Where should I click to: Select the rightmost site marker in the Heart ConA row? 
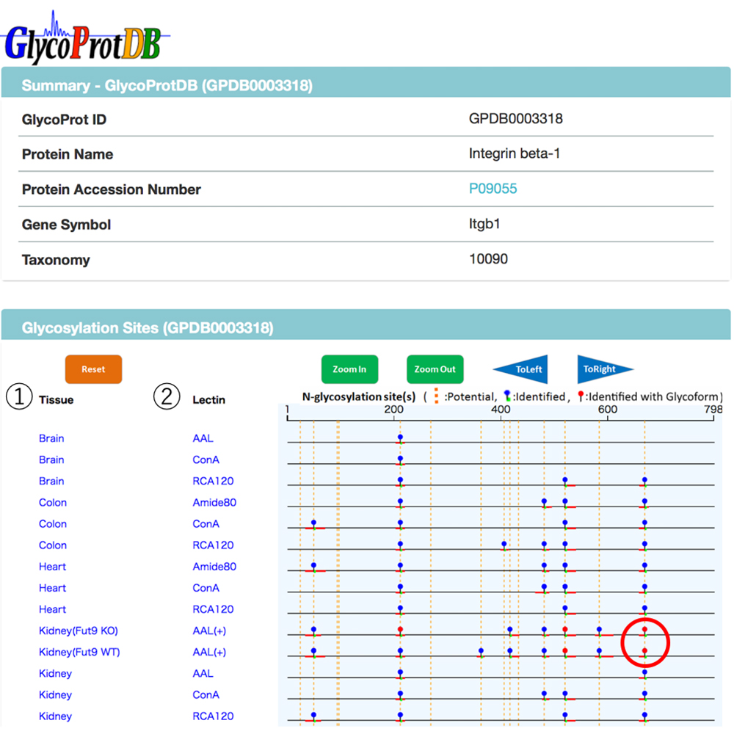point(644,587)
